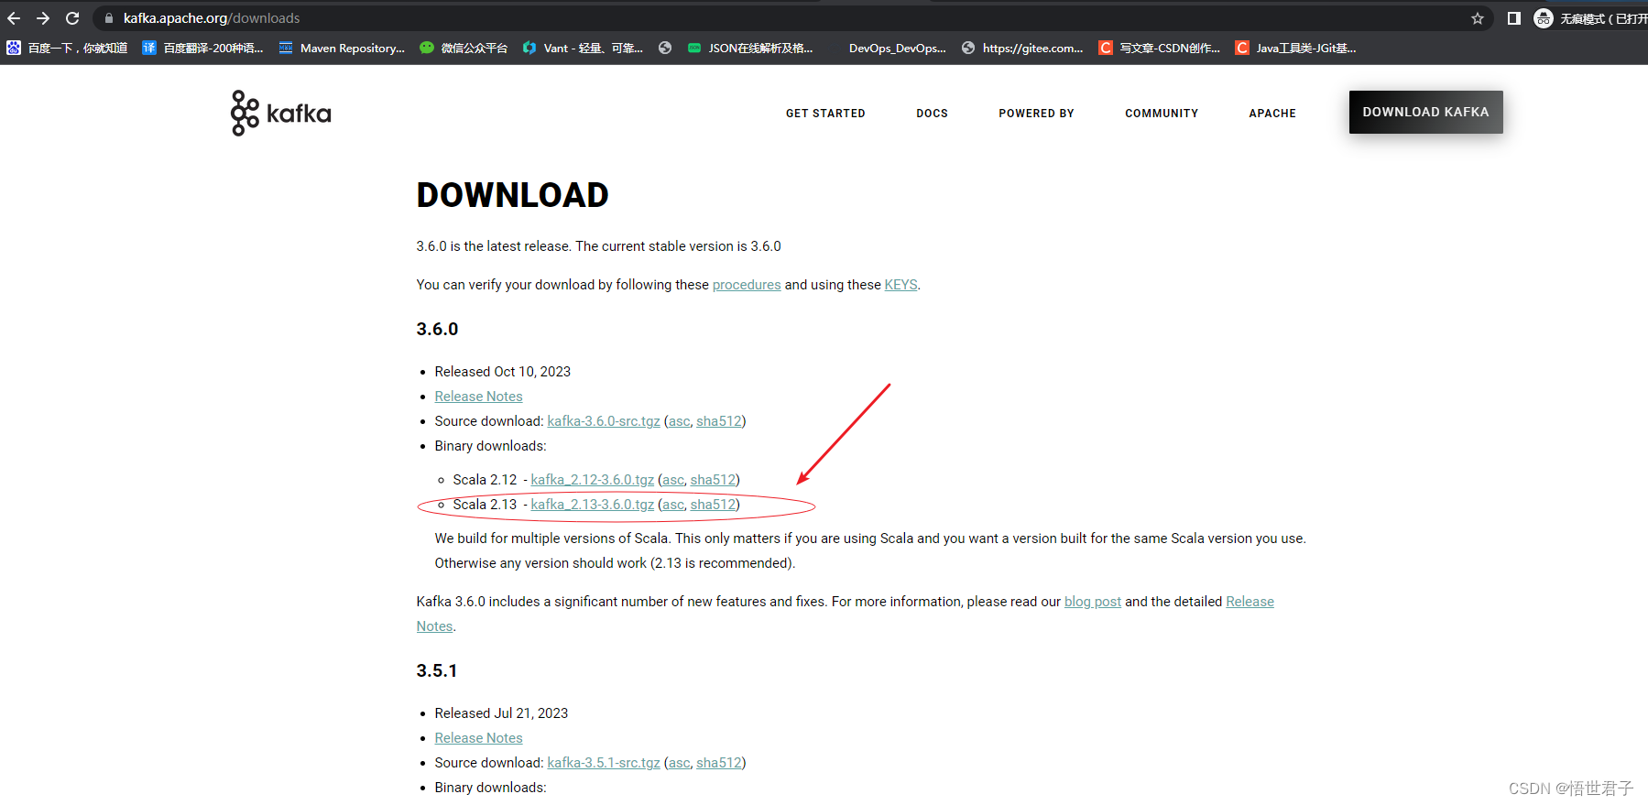Toggle the browser side panel icon
Viewport: 1648px width, 805px height.
coord(1513,18)
